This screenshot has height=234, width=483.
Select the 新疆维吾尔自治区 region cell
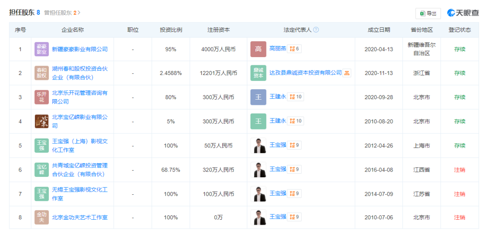tap(422, 49)
